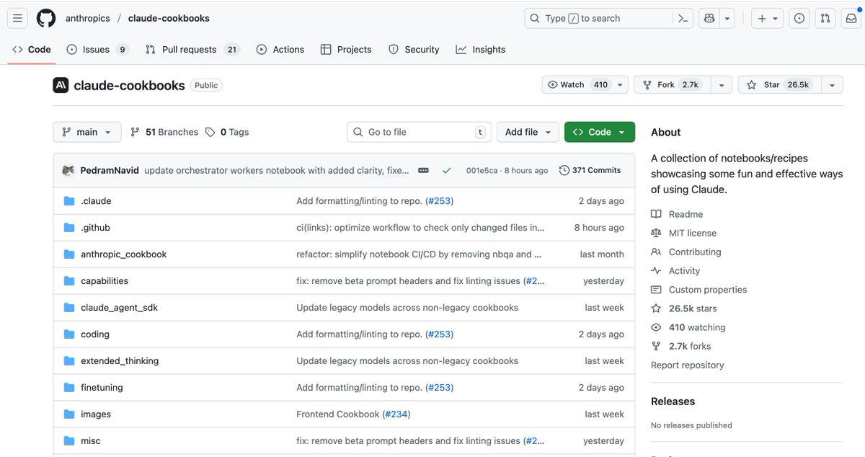
Task: Open the issues circle icon in header
Action: pos(799,18)
